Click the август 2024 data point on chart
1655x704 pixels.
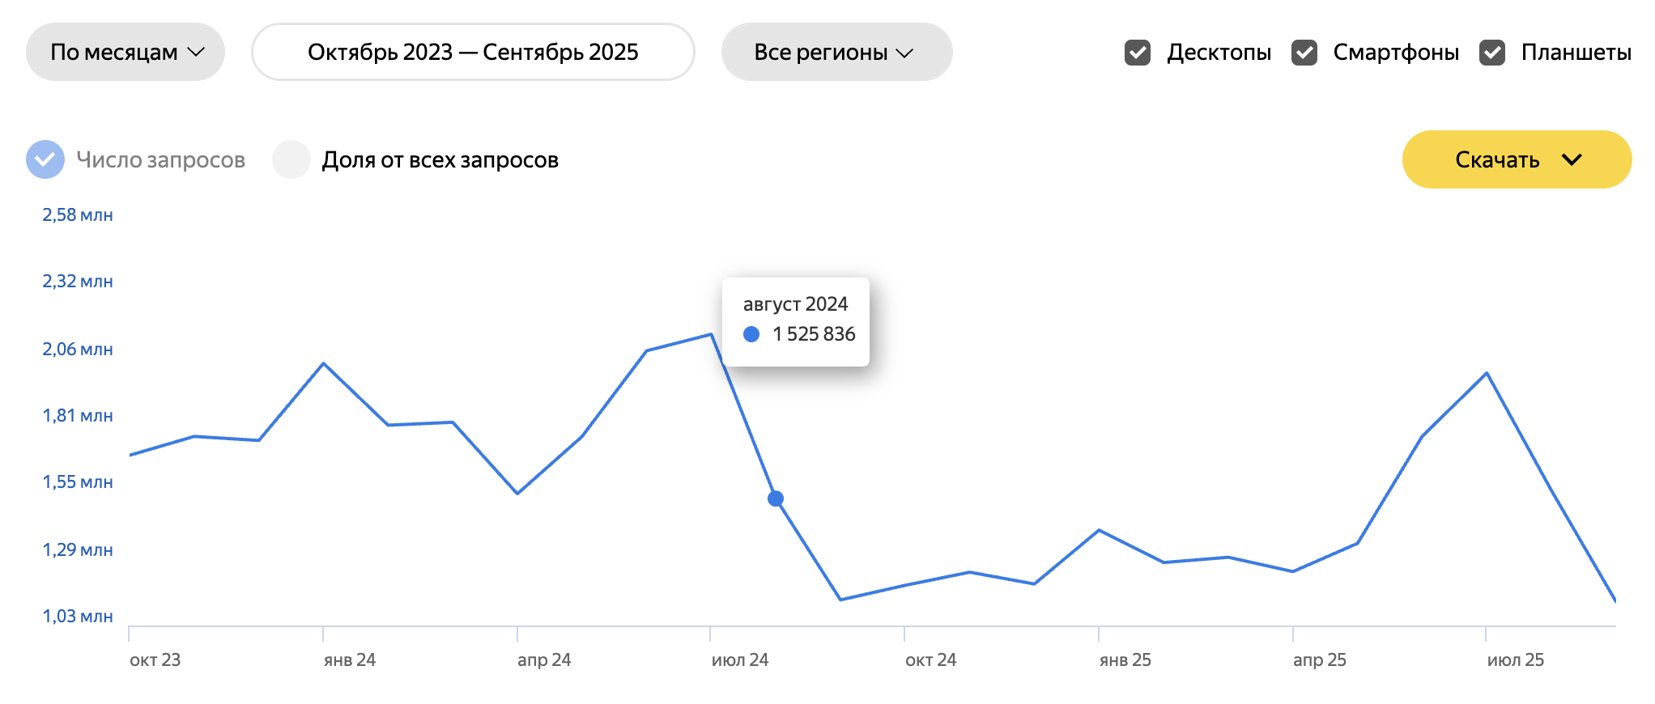click(x=776, y=498)
